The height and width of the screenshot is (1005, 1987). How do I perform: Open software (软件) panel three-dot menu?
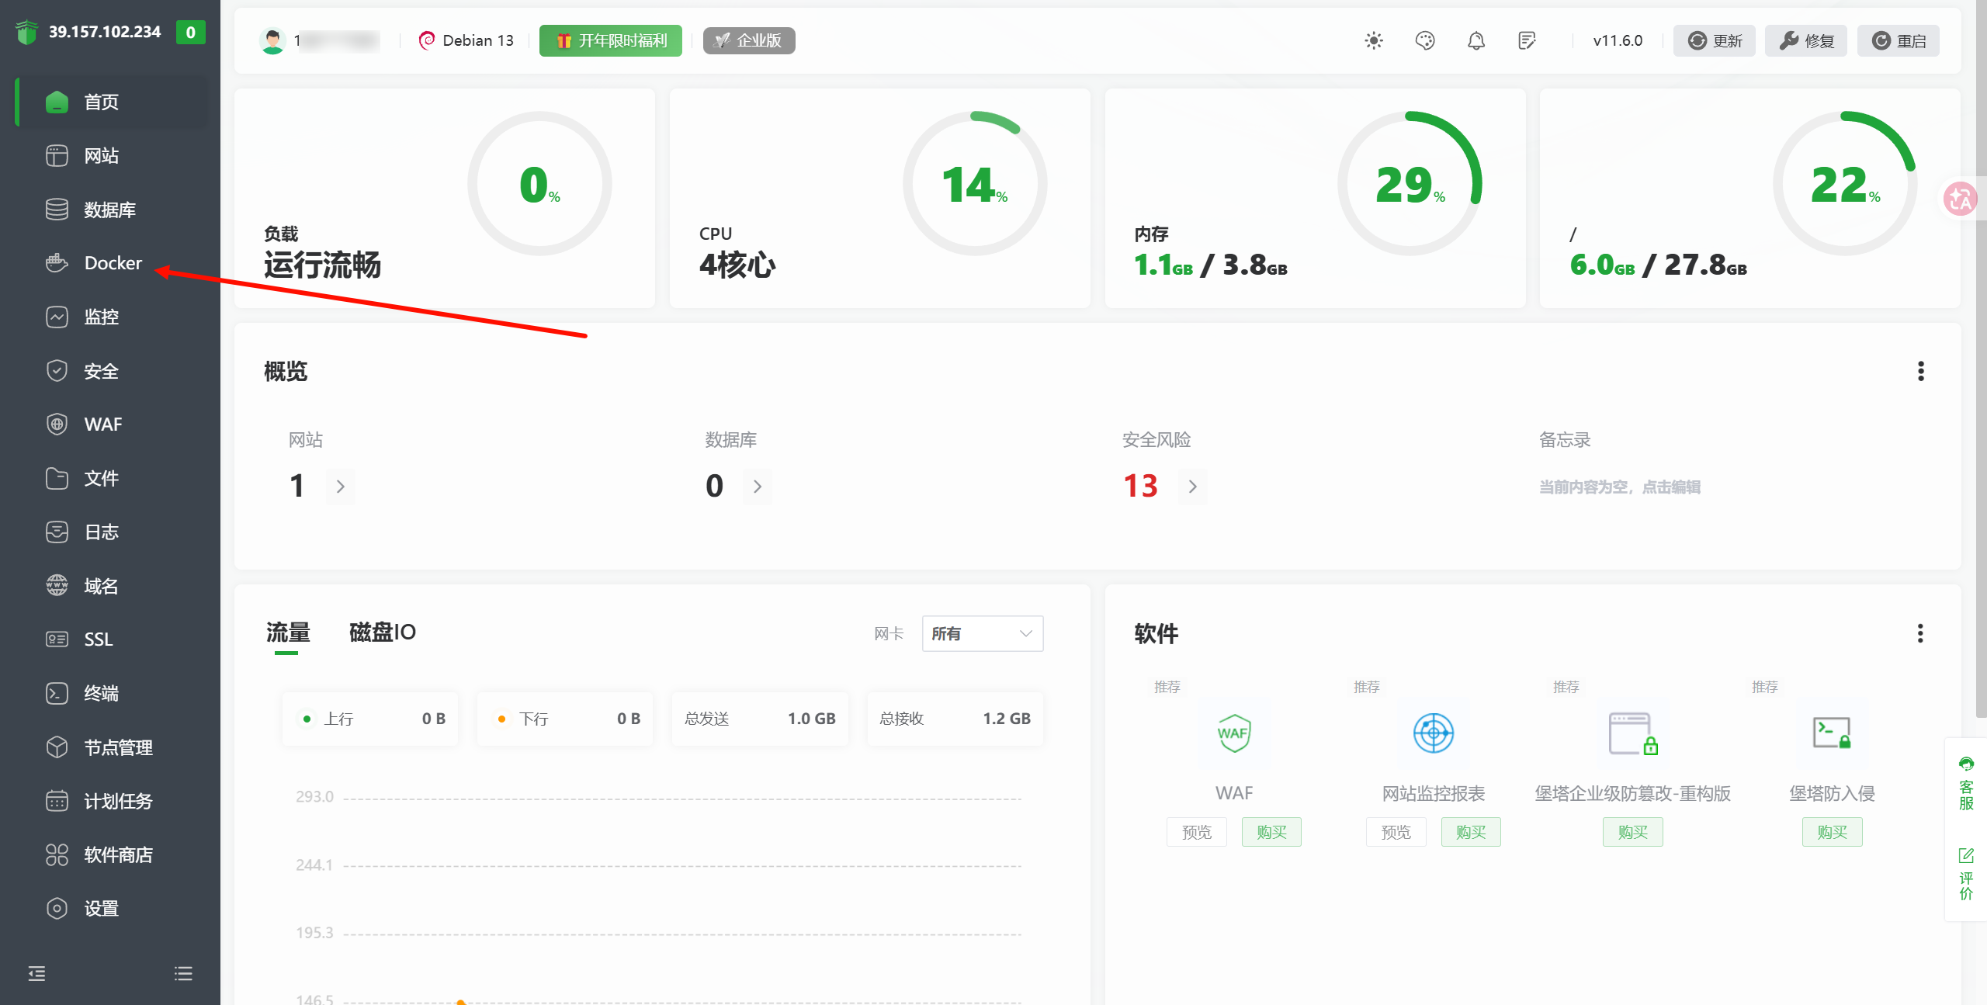coord(1920,633)
